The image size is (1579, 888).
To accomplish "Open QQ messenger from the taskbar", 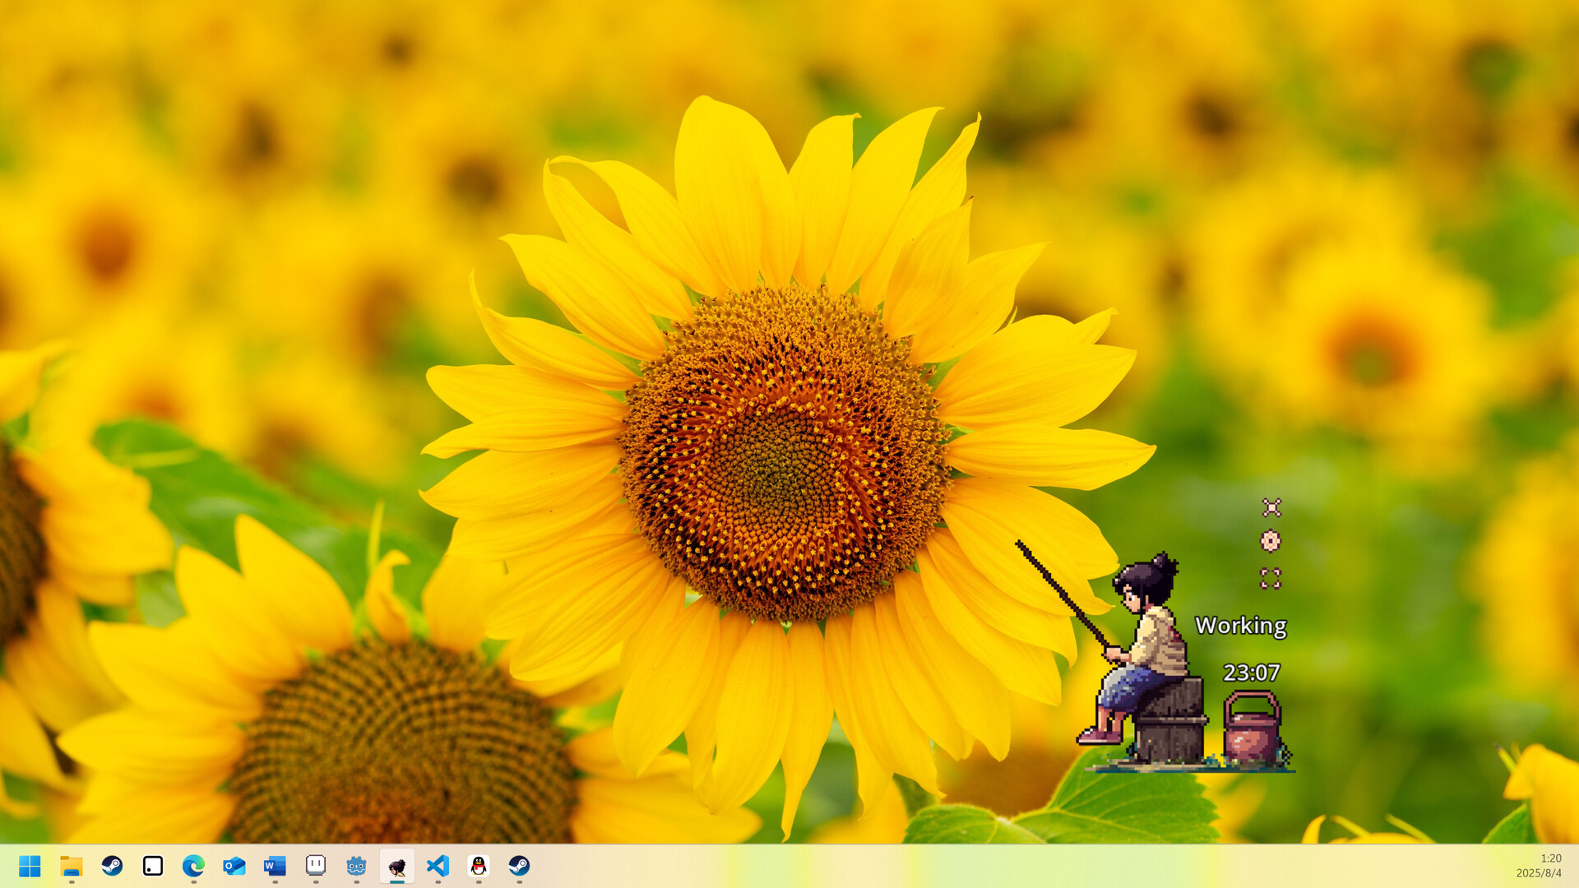I will click(x=478, y=867).
